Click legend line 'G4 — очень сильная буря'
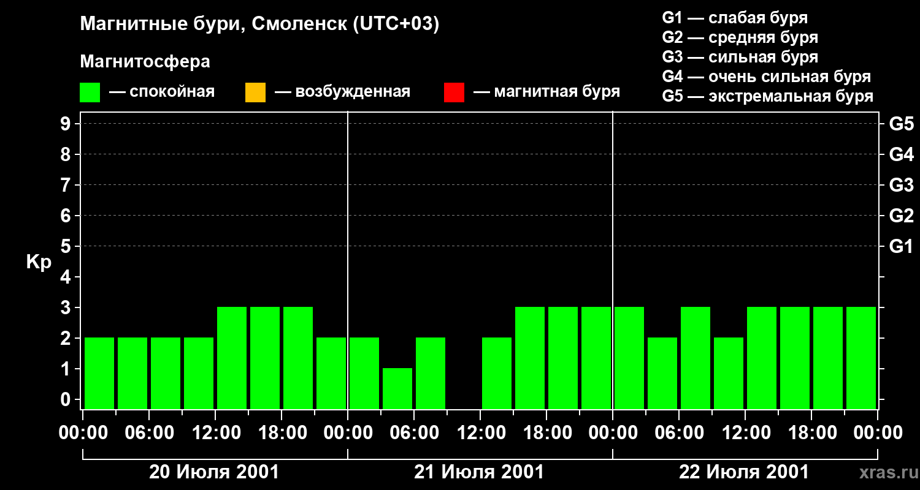This screenshot has height=490, width=920. pos(767,77)
